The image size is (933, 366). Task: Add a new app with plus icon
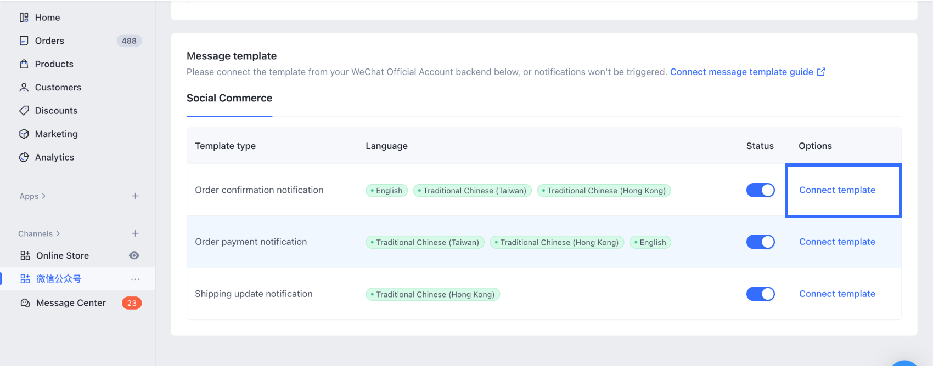click(135, 196)
